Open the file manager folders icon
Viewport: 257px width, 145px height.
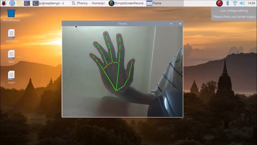[x=20, y=3]
